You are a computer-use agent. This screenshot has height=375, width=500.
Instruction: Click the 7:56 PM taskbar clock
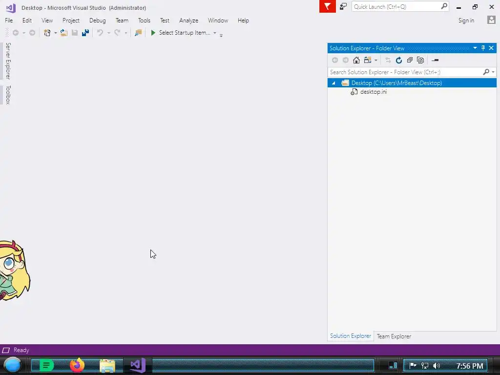pos(470,366)
